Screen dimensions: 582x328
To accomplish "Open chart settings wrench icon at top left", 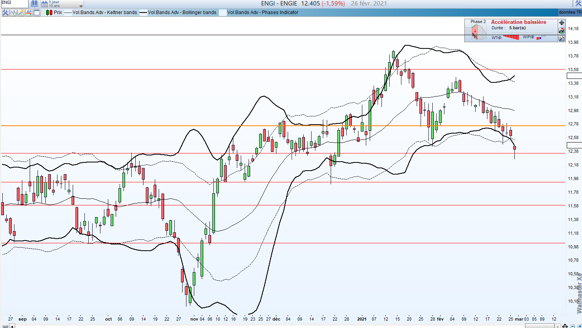I will pos(5,12).
